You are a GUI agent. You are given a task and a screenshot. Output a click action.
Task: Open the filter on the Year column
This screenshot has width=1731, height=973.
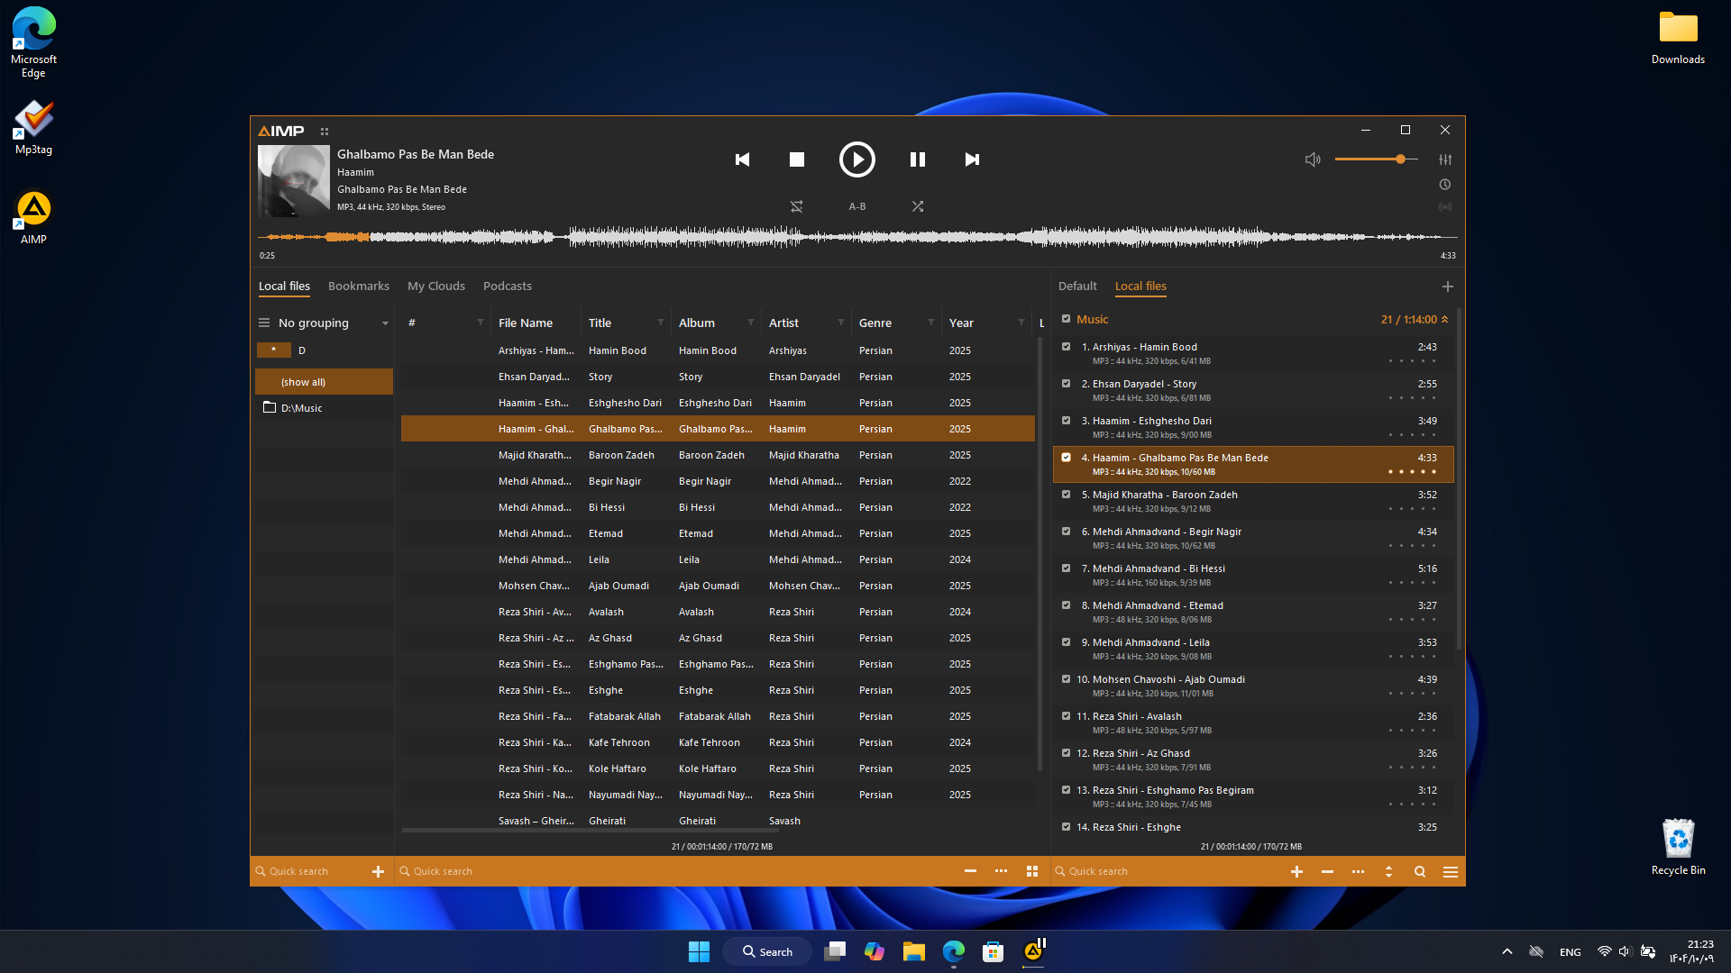pyautogui.click(x=1021, y=323)
